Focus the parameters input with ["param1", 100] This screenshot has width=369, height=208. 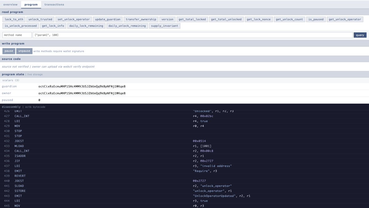[192, 35]
